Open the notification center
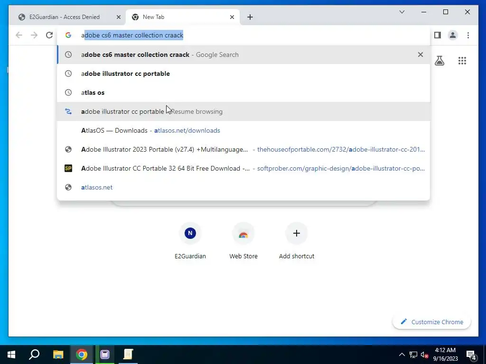 [471, 355]
